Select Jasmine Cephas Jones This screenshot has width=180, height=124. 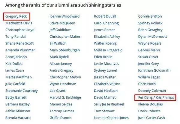pyautogui.click(x=111, y=118)
